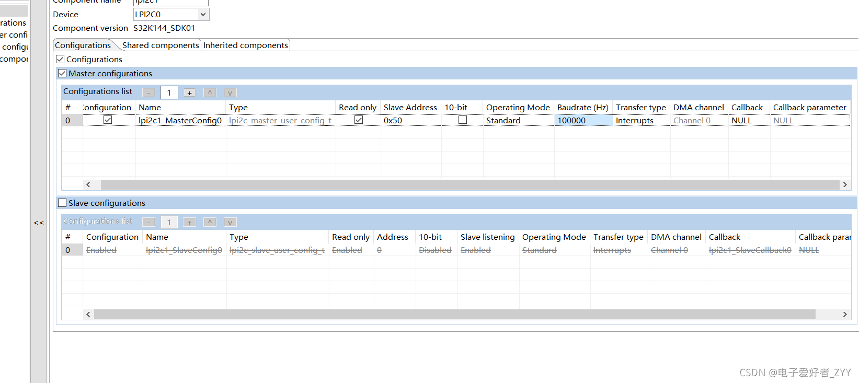
Task: Click the Operating Mode header in master table
Action: [518, 107]
